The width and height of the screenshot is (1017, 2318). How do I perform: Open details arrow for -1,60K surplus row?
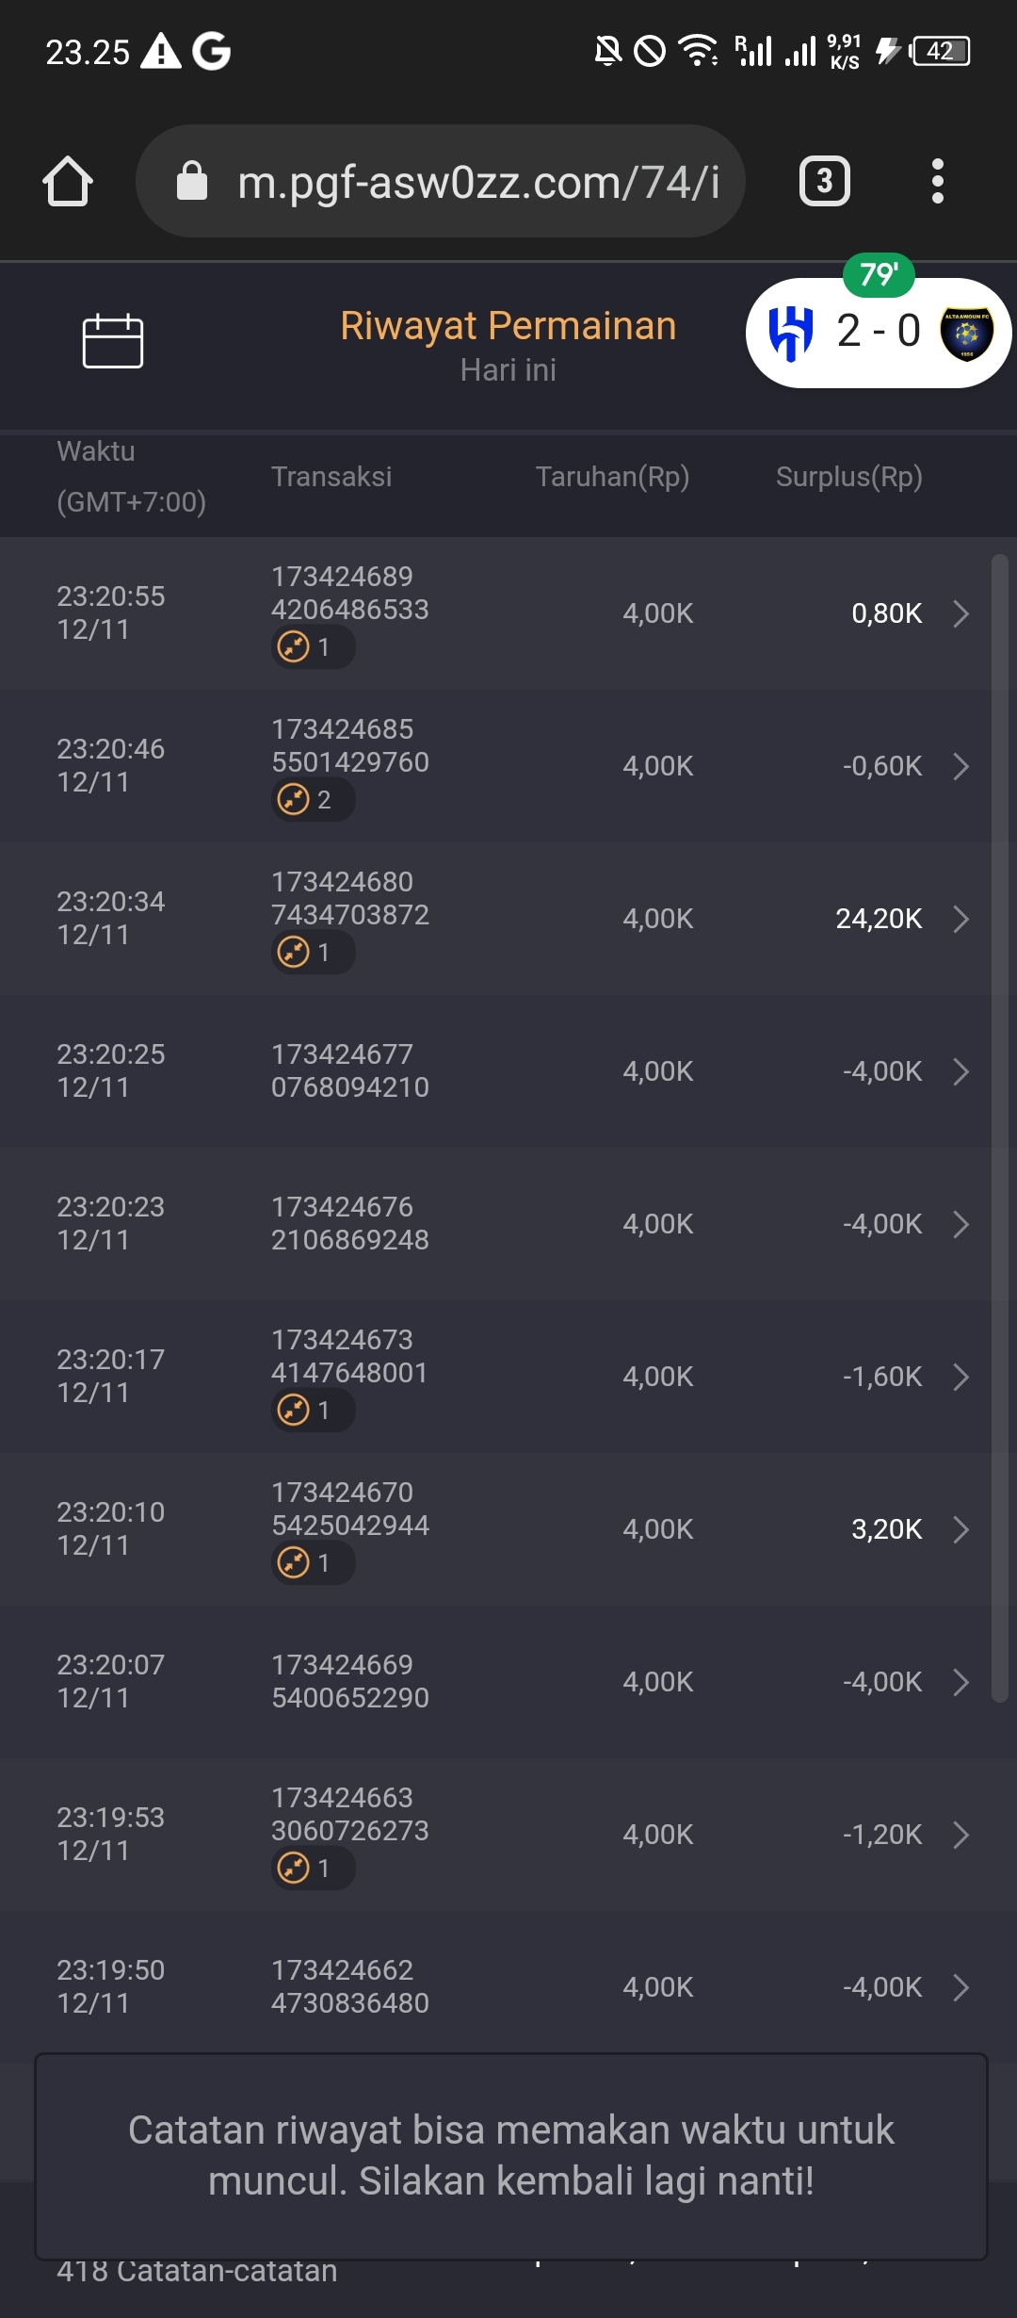coord(960,1377)
